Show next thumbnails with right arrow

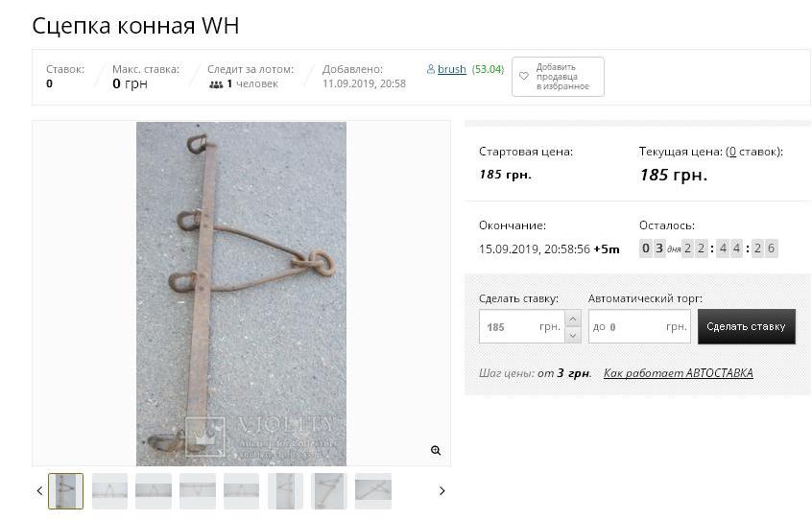[442, 490]
